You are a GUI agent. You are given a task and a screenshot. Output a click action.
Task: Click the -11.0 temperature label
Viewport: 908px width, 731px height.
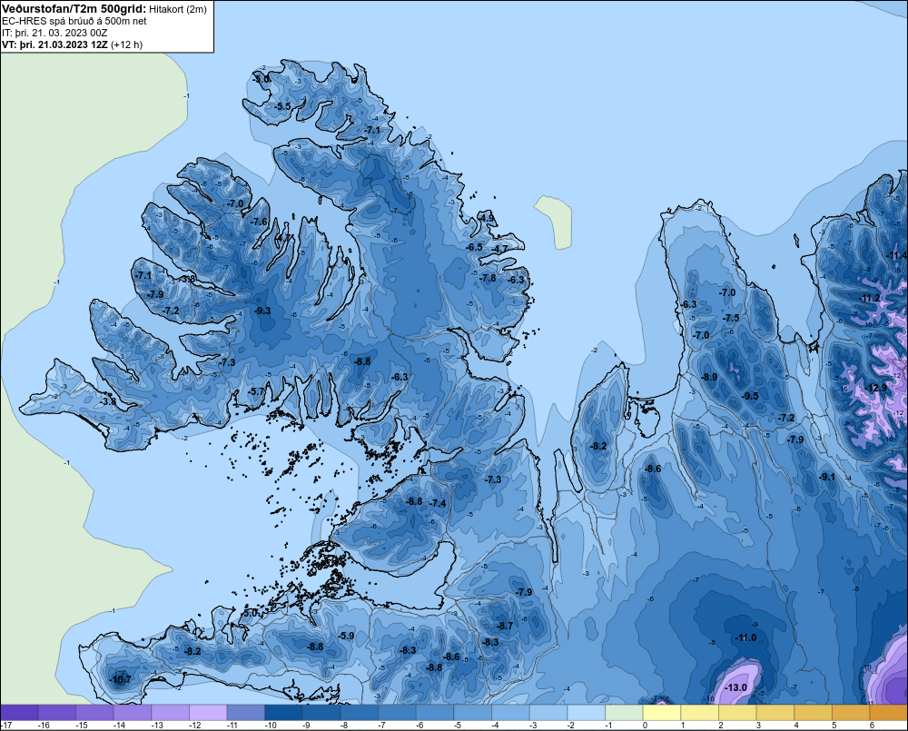click(745, 637)
